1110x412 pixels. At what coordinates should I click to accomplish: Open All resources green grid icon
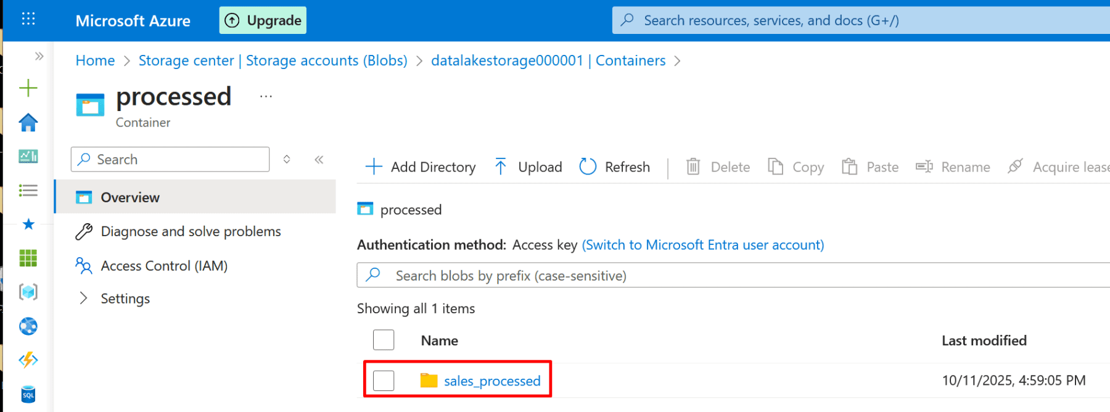click(28, 258)
